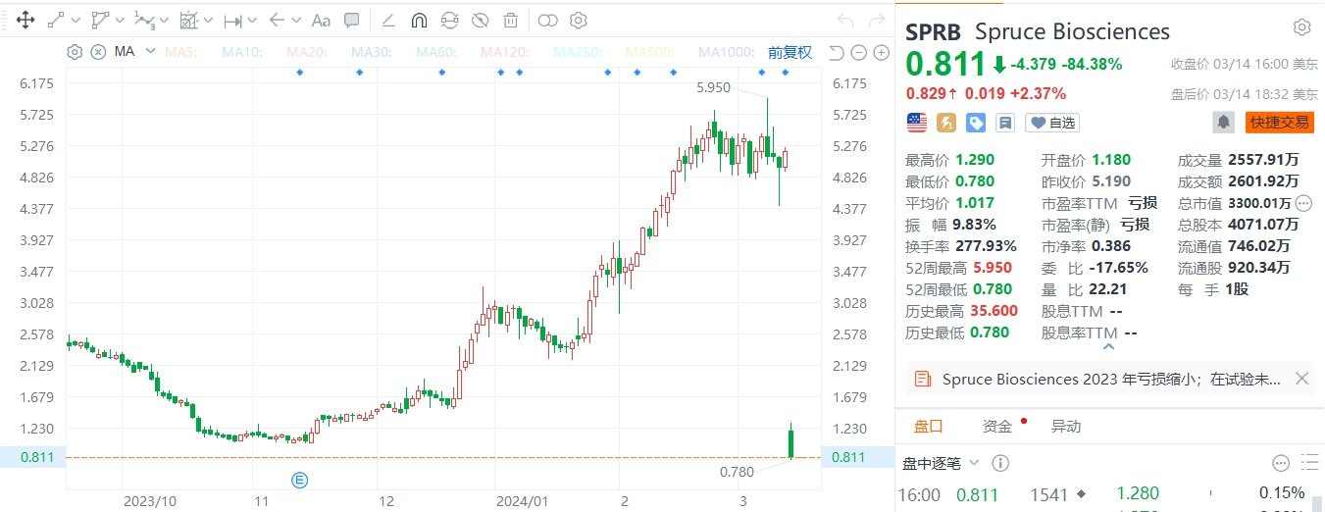Select the eraser tool
This screenshot has height=512, width=1325.
pos(387,20)
